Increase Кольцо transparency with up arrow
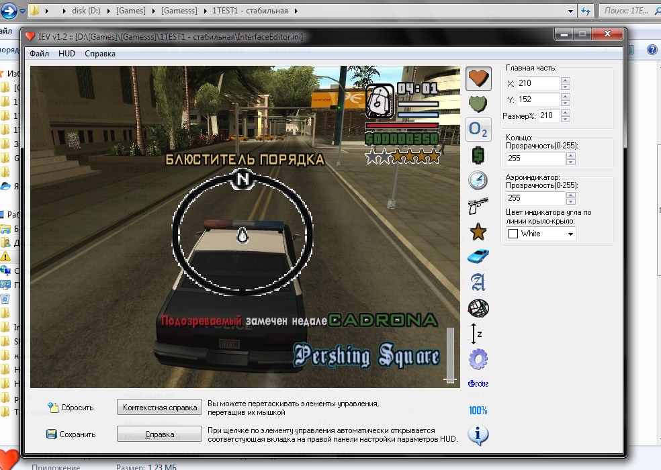Image resolution: width=661 pixels, height=470 pixels. tap(571, 156)
